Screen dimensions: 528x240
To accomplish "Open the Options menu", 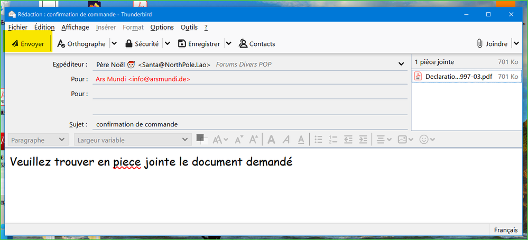I will (162, 27).
